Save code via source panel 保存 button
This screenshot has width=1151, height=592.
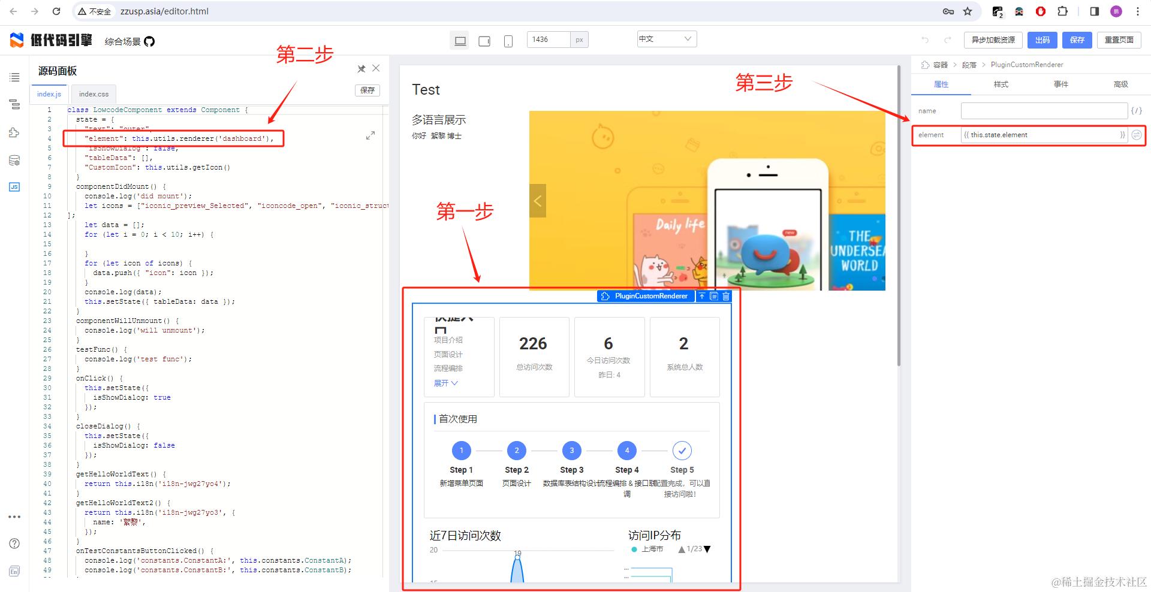367,90
